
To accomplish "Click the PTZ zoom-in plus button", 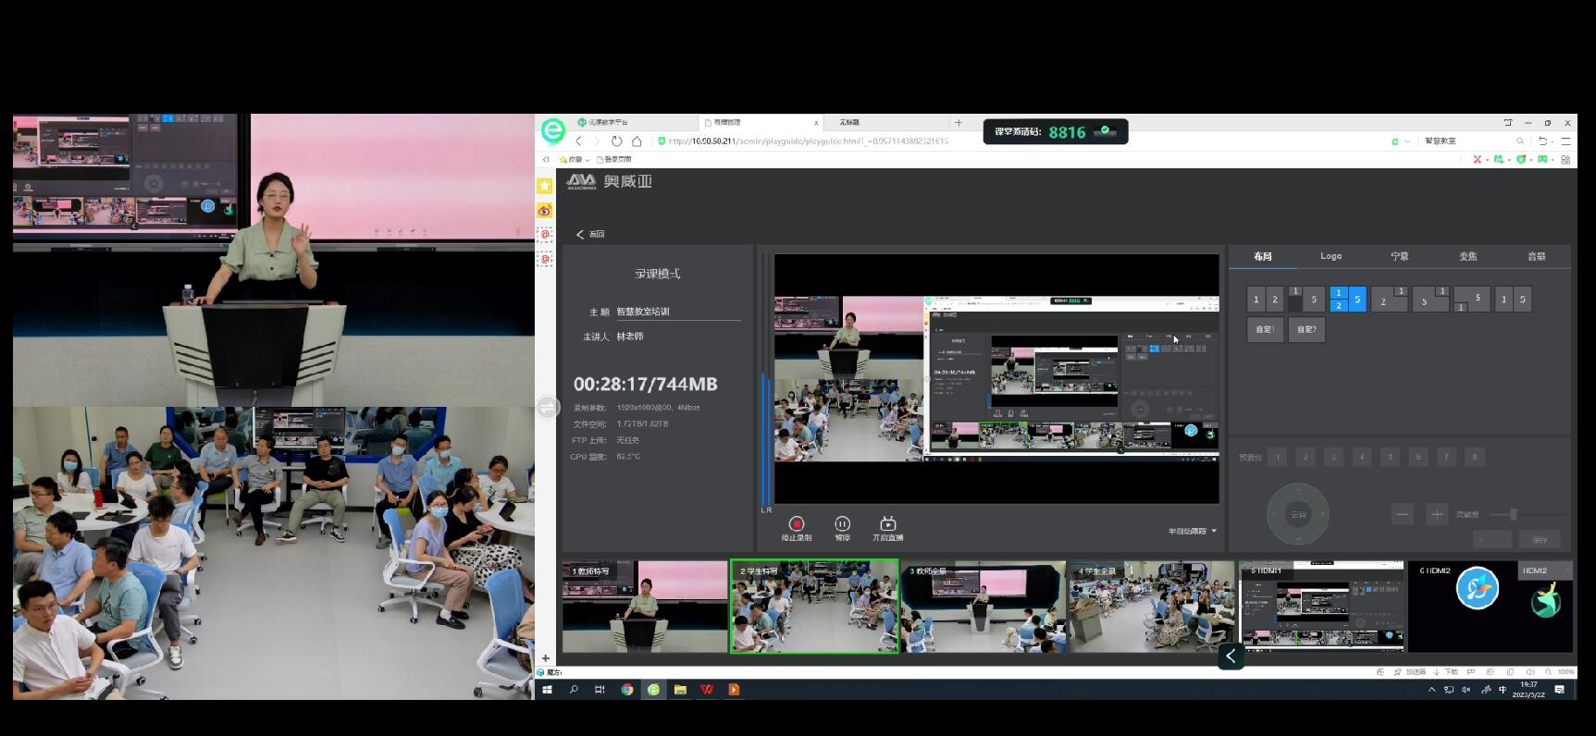I will (x=1436, y=515).
